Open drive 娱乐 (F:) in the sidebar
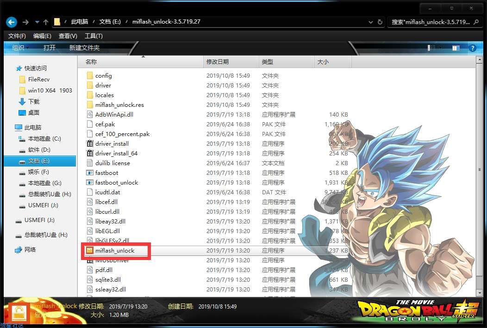The height and width of the screenshot is (328, 487). point(38,172)
